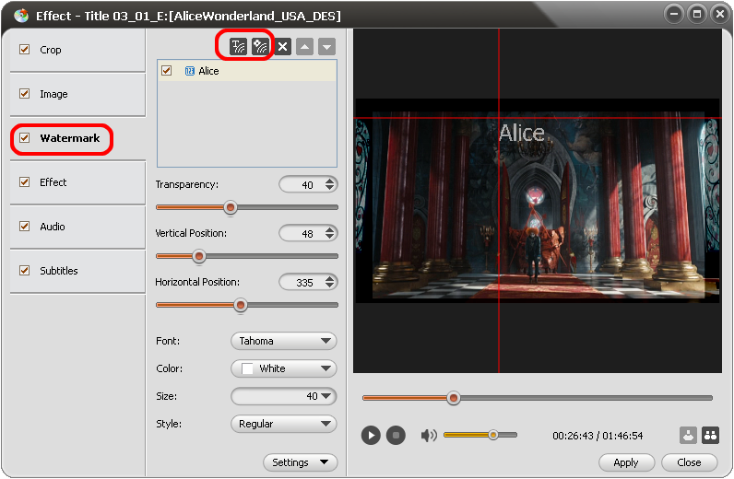Open the Color dropdown showing White

[284, 368]
